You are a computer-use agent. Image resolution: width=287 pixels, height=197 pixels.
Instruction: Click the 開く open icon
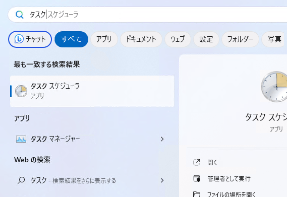tap(197, 162)
